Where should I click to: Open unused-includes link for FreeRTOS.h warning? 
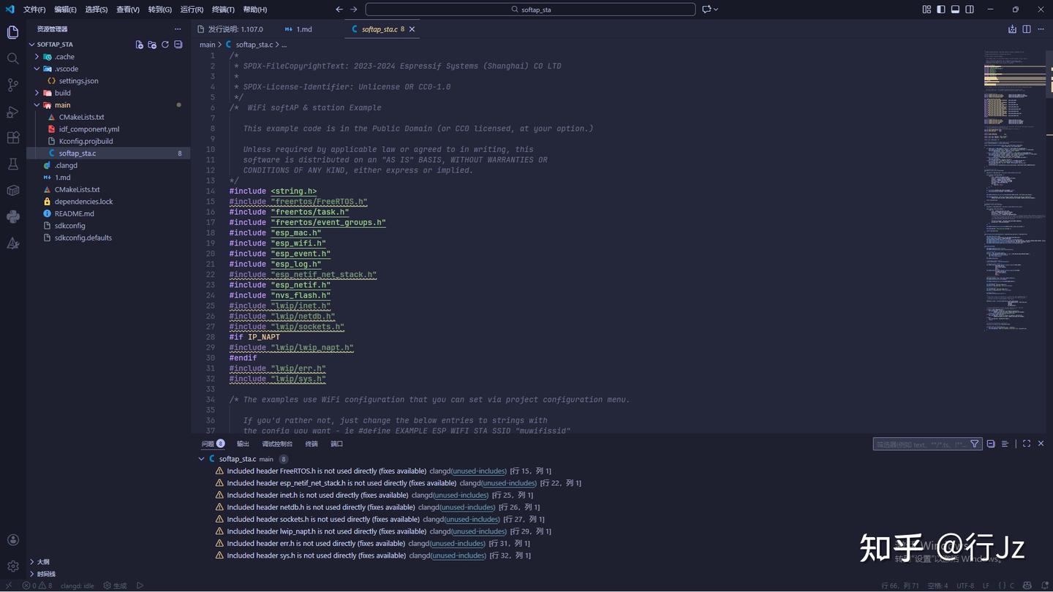coord(478,471)
